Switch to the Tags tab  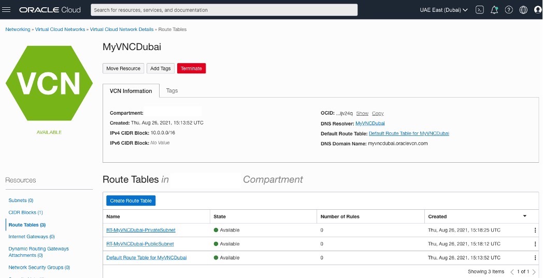tap(172, 90)
